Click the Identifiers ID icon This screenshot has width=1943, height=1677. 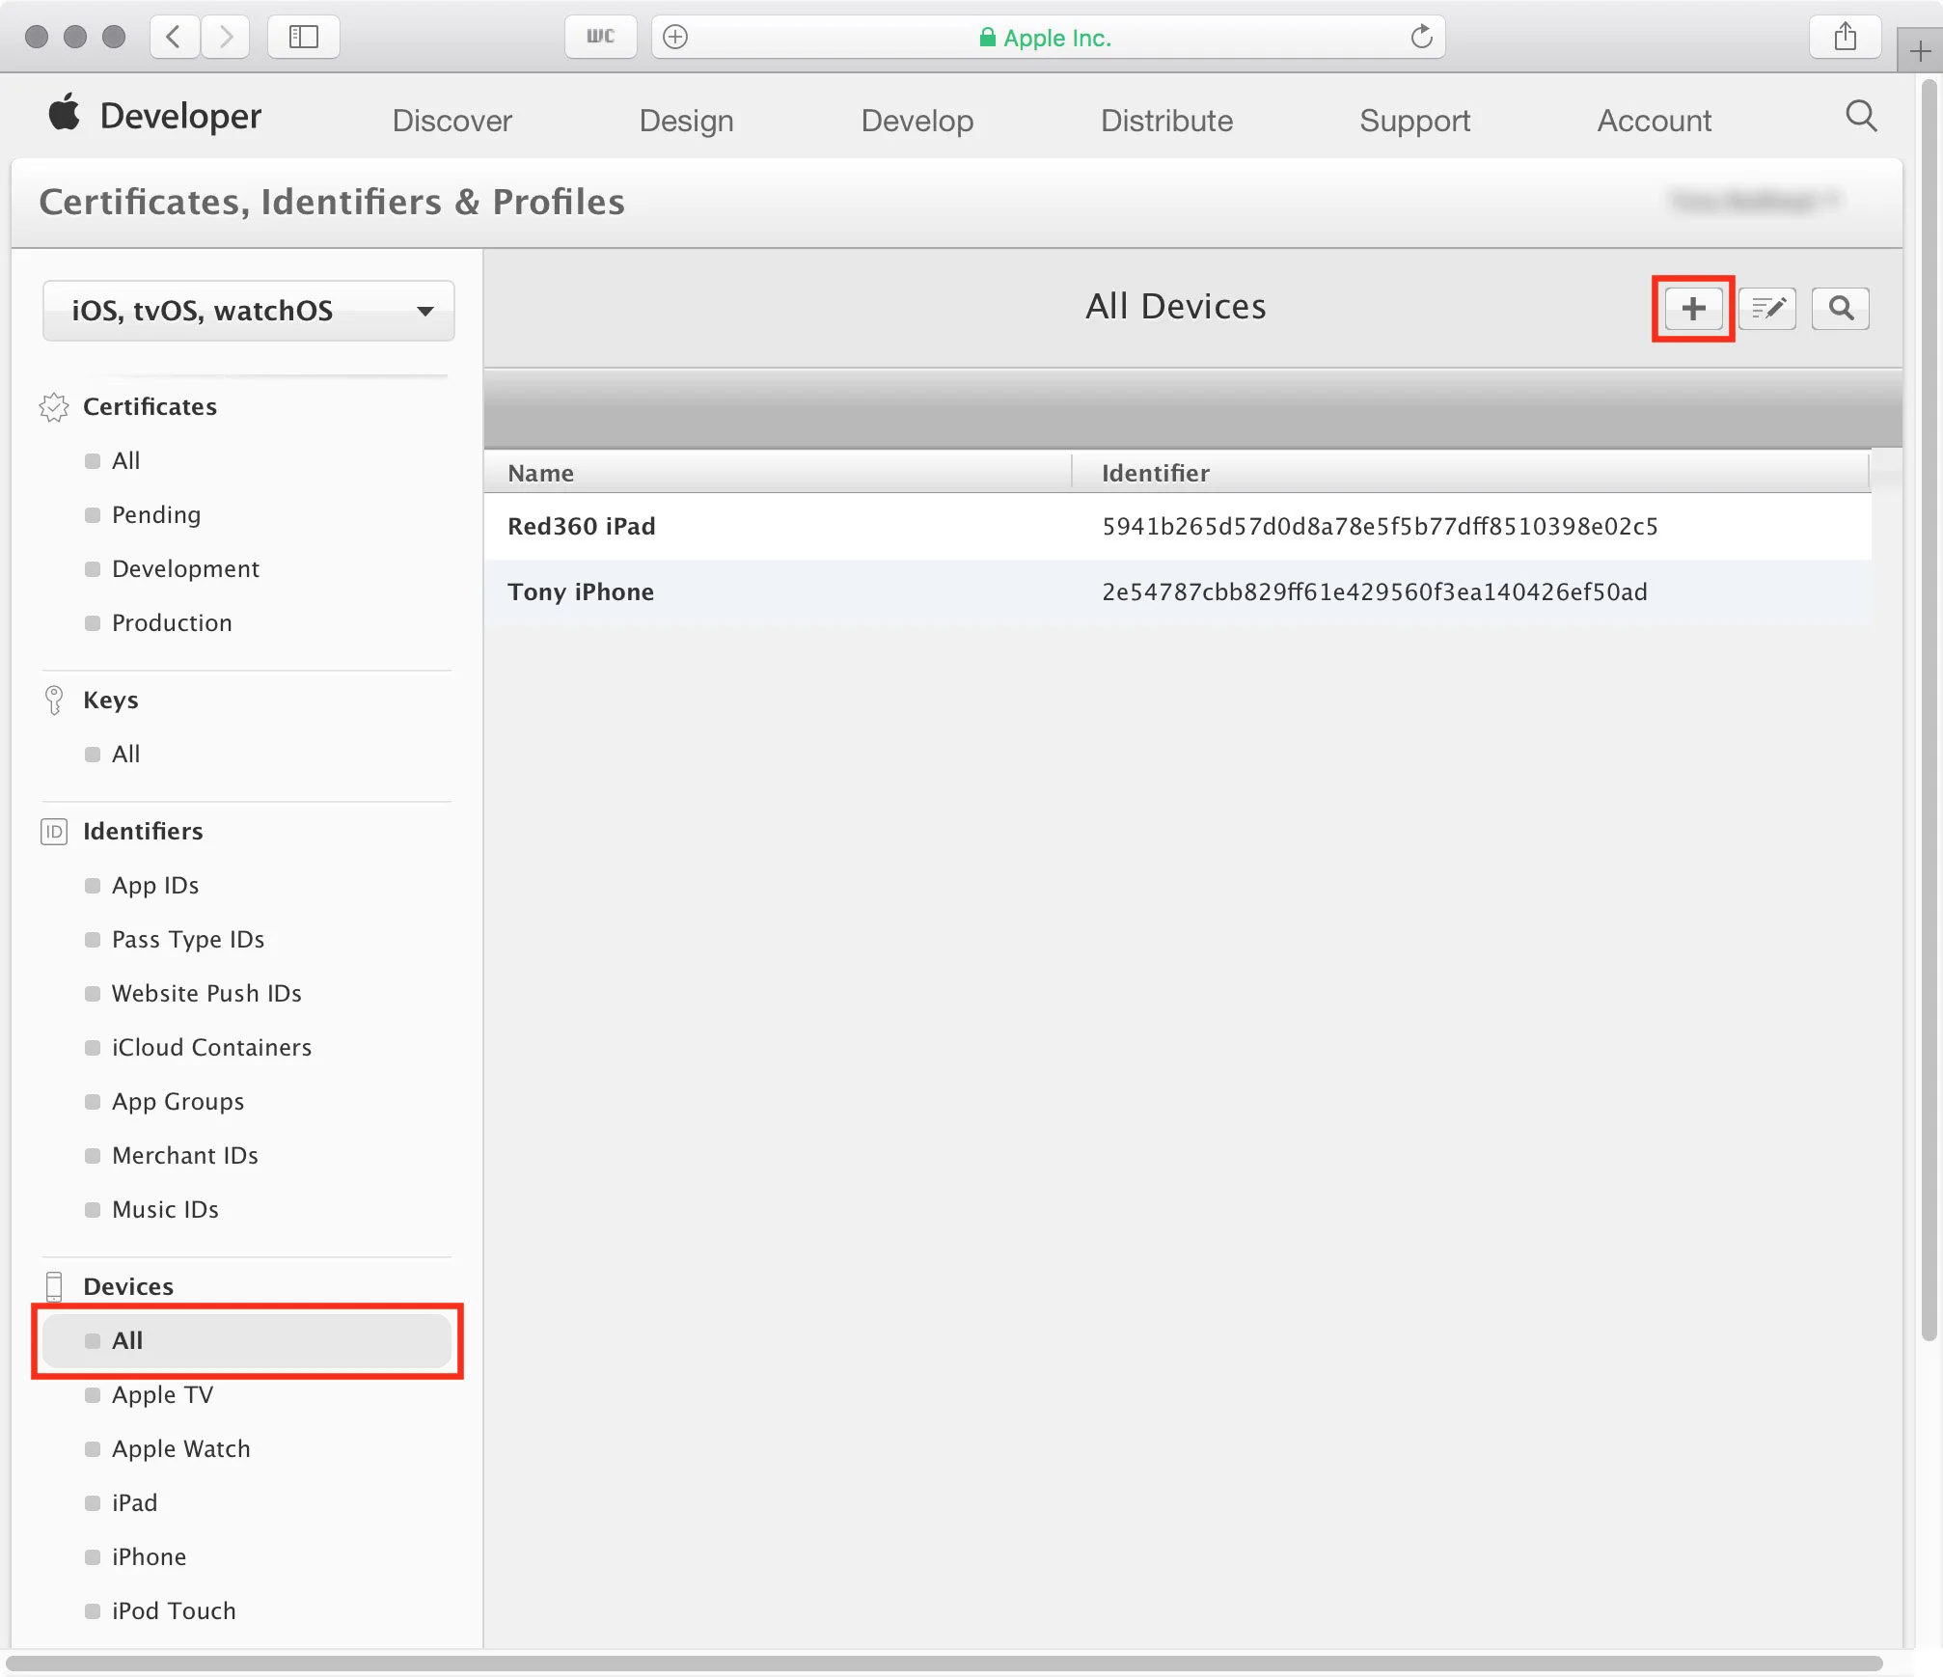54,831
